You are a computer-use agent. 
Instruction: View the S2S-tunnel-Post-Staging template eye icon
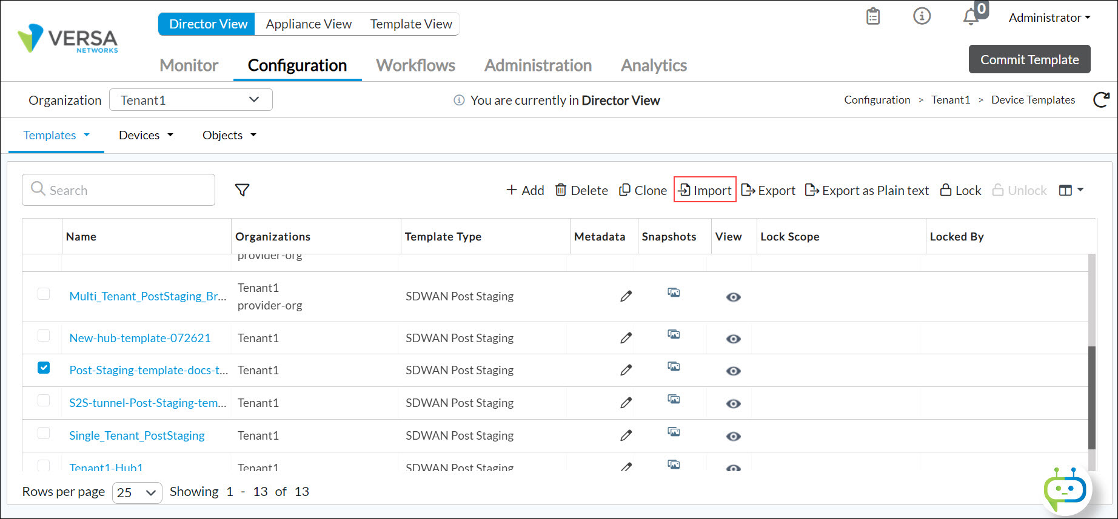click(733, 404)
